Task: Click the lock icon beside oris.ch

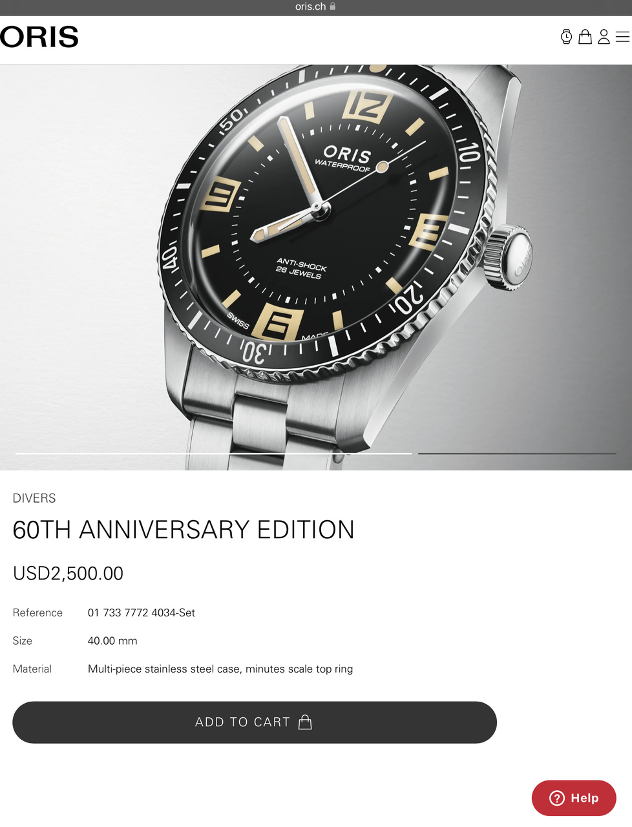Action: 333,6
